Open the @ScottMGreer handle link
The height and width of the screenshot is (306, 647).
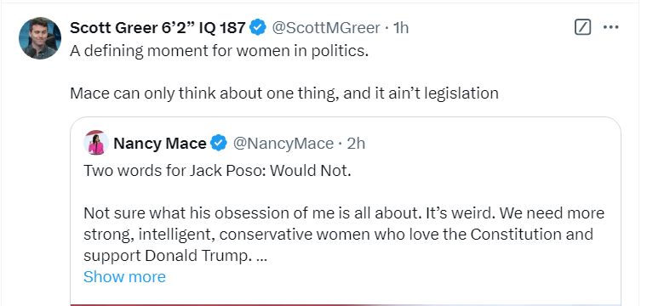(x=325, y=27)
